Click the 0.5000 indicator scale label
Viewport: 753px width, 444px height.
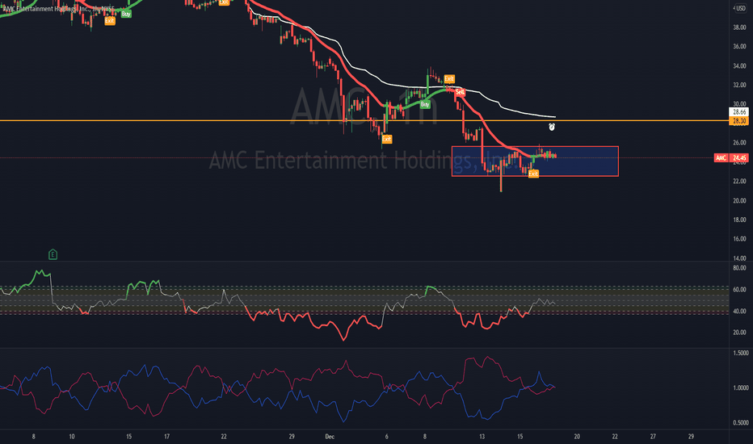[741, 423]
